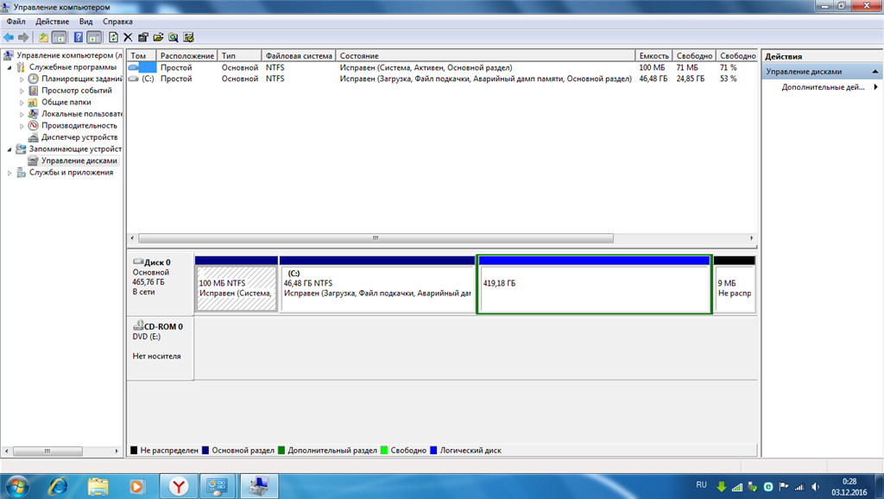Toggle the Action pane toolbar icon
This screenshot has width=884, height=499.
(x=94, y=38)
